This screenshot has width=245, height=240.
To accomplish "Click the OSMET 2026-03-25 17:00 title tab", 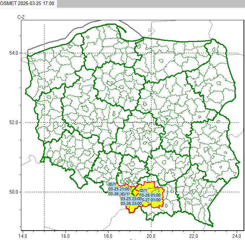I will click(28, 4).
